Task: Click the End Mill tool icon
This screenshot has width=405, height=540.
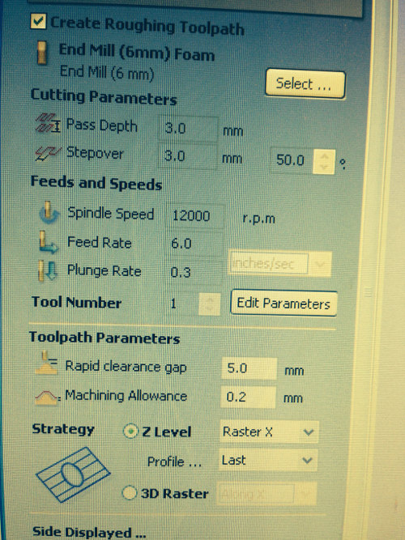Action: [41, 53]
